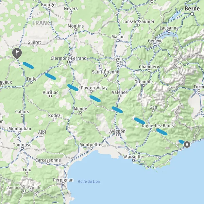The width and height of the screenshot is (204, 204).
Task: Click the Lyon city dot
Action: (118, 62)
